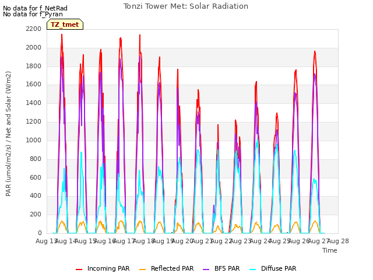Select the Reflected PAR legend entry

click(x=166, y=268)
